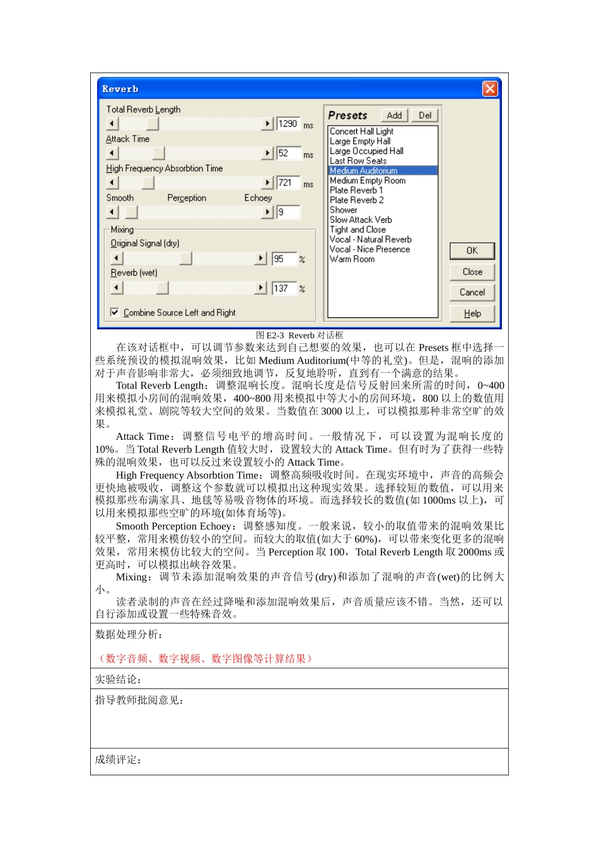Confirm with the OK button
The width and height of the screenshot is (599, 848).
tap(472, 251)
